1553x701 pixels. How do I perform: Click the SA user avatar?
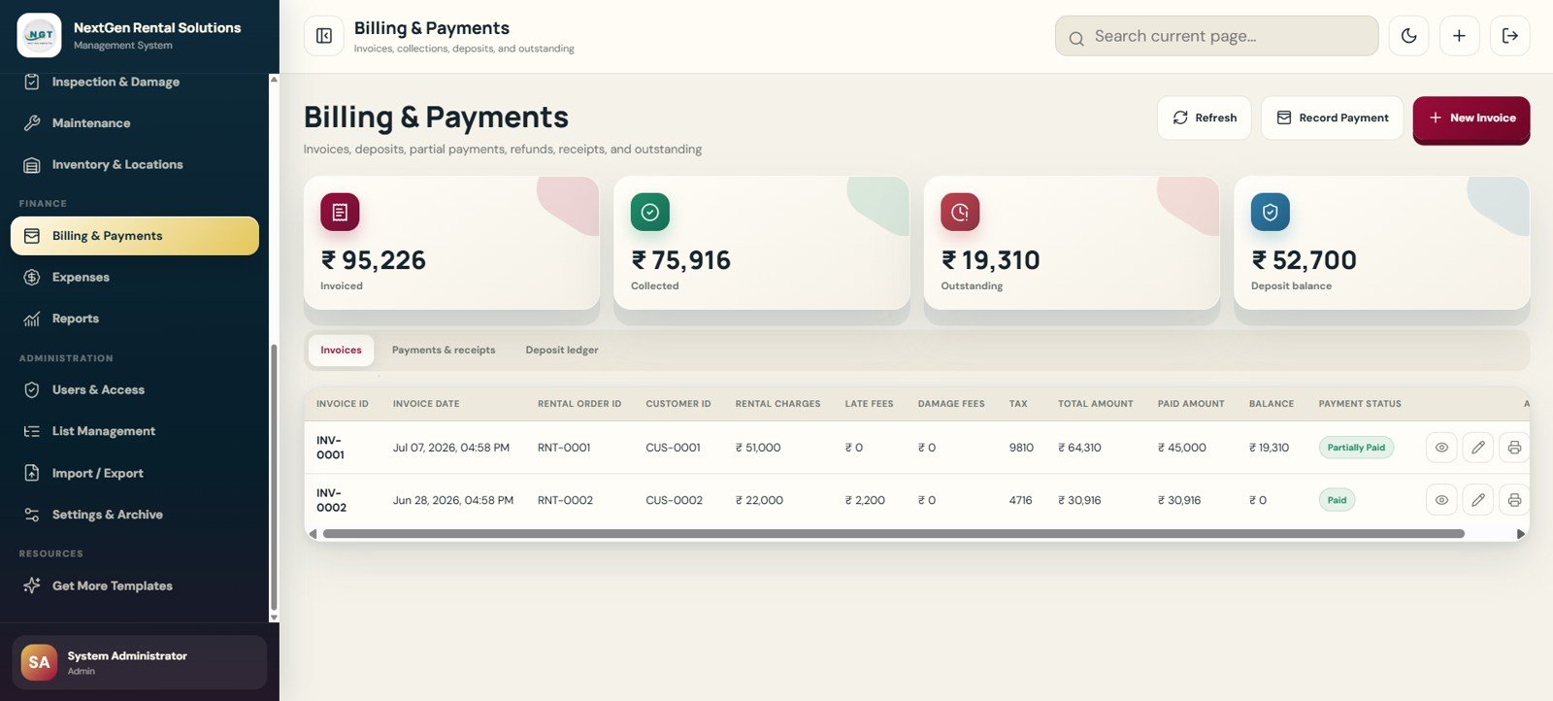[x=39, y=662]
